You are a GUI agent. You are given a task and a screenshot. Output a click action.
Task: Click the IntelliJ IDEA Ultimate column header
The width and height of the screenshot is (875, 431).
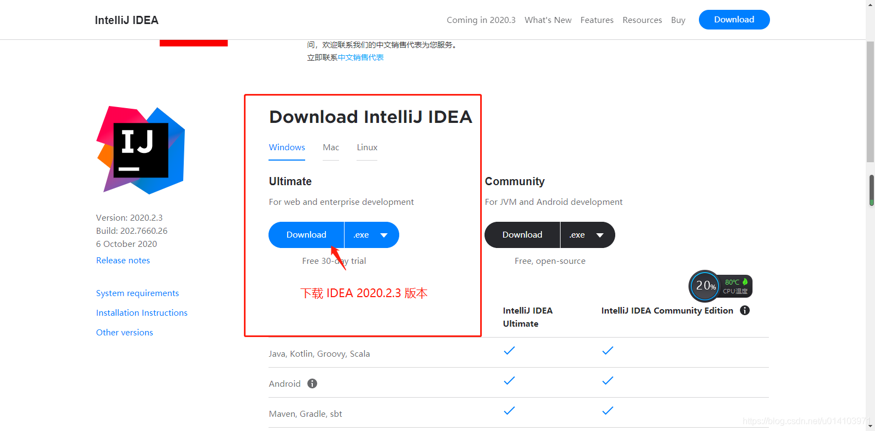click(528, 317)
